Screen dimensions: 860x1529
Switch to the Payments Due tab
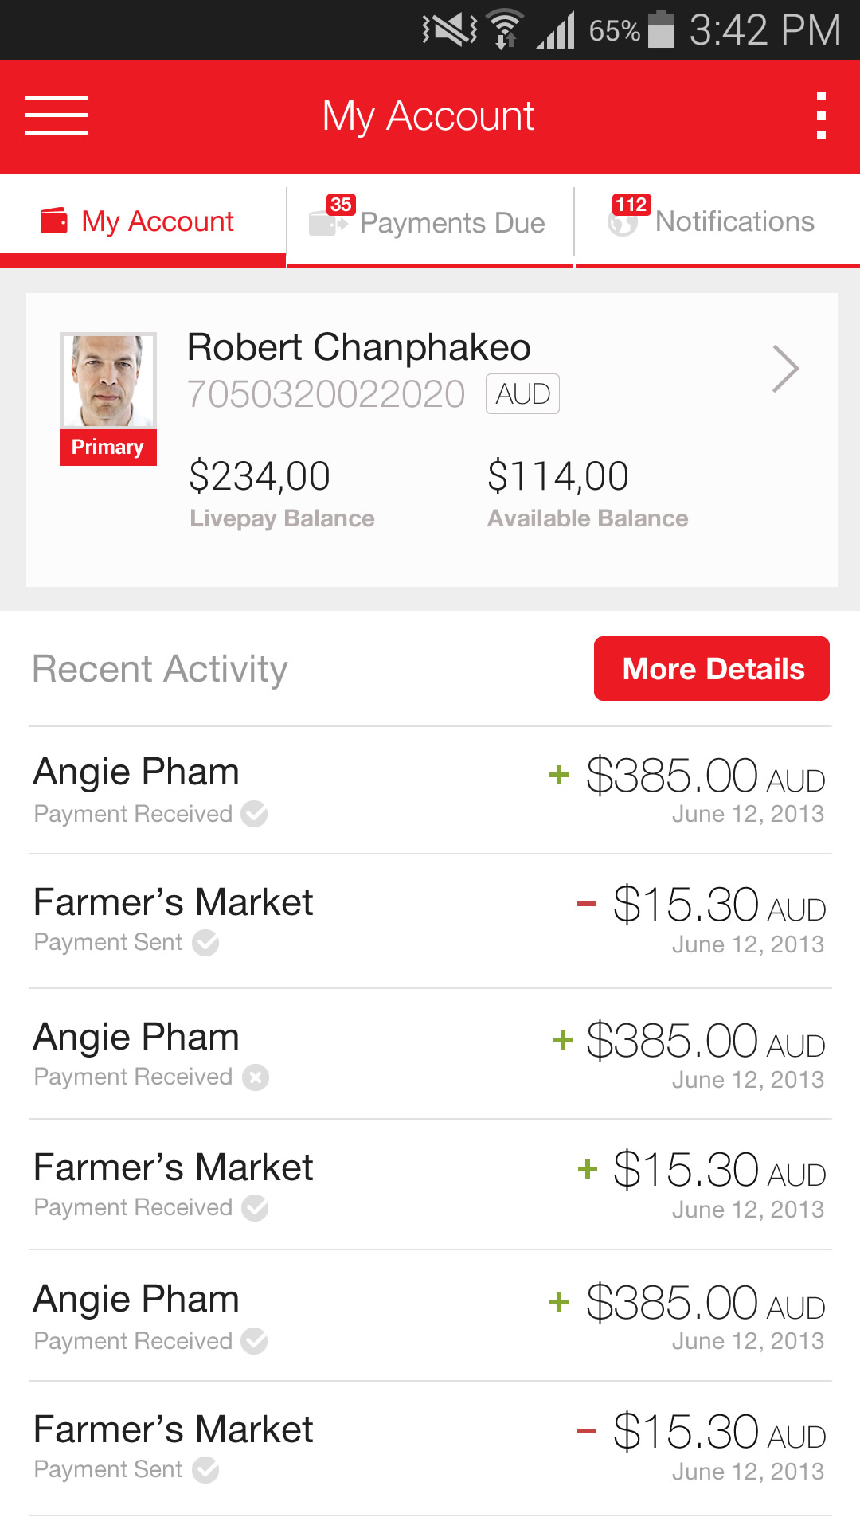431,222
